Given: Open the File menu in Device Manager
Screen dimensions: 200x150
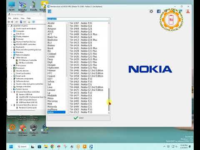Looking at the screenshot, I should pyautogui.click(x=10, y=18).
